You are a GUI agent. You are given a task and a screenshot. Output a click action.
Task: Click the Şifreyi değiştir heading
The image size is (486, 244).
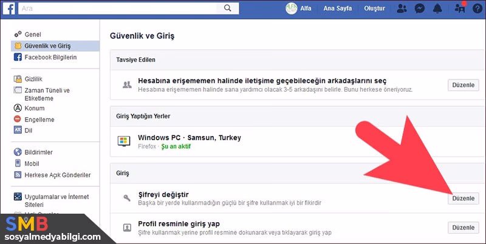click(163, 195)
